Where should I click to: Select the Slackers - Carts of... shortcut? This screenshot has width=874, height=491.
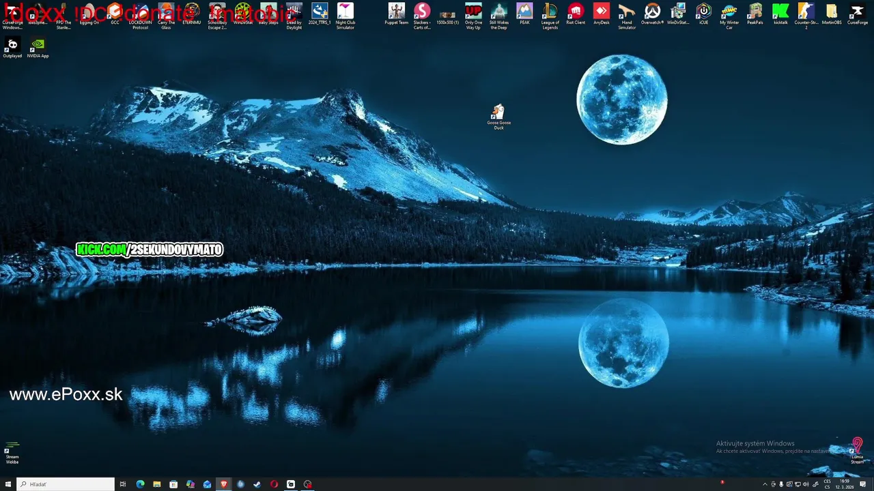(x=422, y=16)
